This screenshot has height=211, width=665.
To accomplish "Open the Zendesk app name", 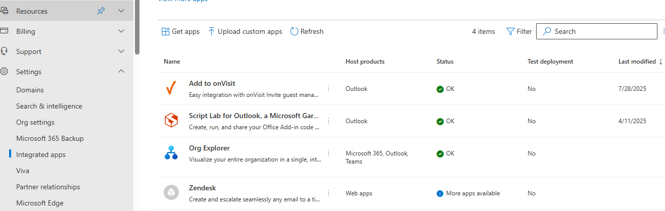I will pyautogui.click(x=203, y=188).
